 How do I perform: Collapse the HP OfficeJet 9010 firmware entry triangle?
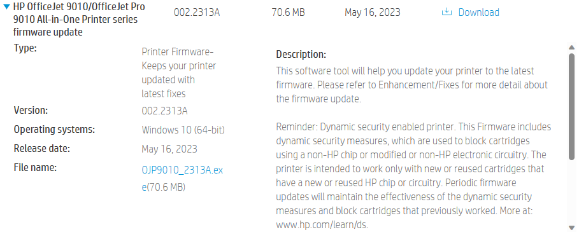pos(6,6)
